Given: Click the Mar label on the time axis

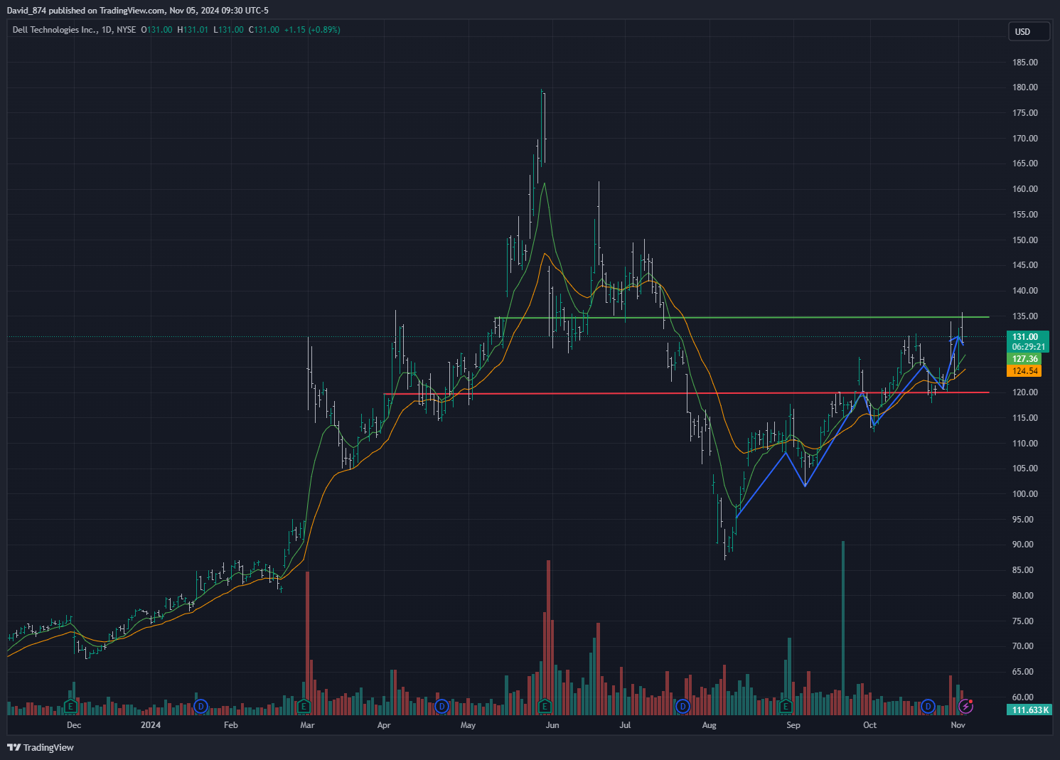Looking at the screenshot, I should 307,725.
